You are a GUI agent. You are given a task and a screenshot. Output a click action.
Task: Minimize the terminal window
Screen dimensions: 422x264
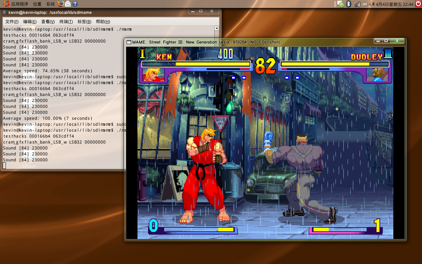[x=193, y=11]
